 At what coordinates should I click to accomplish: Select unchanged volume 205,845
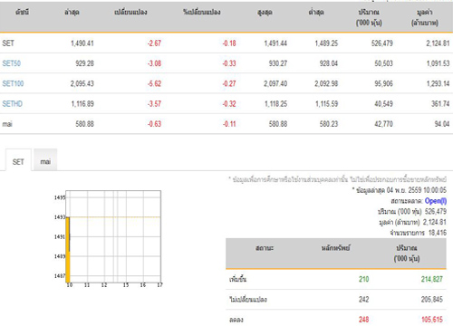click(x=432, y=300)
